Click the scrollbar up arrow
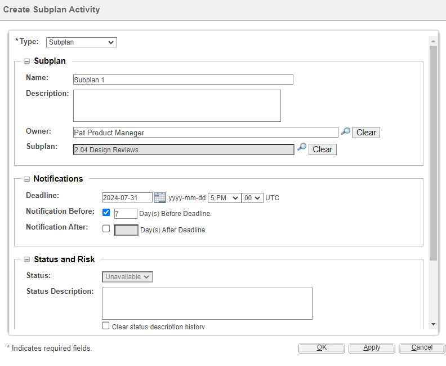Screen dimensions: 446x366 433,41
